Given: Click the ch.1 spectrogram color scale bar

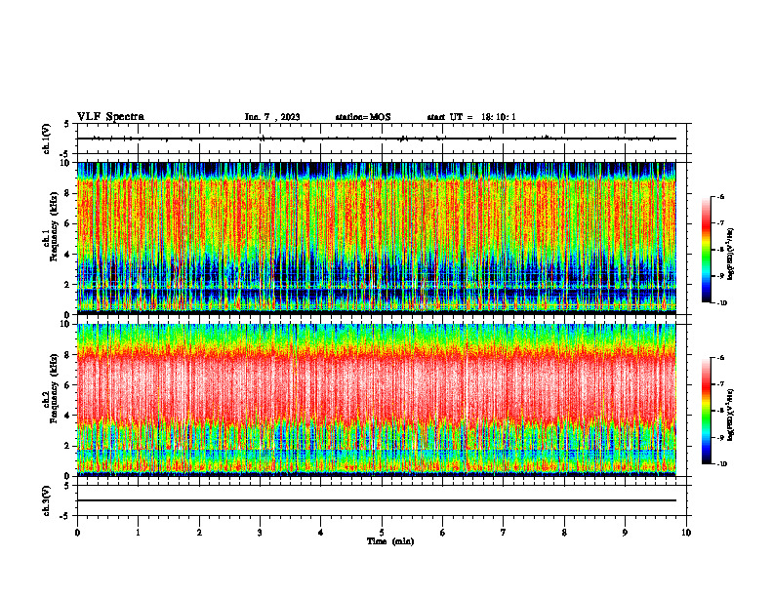Looking at the screenshot, I should point(706,250).
